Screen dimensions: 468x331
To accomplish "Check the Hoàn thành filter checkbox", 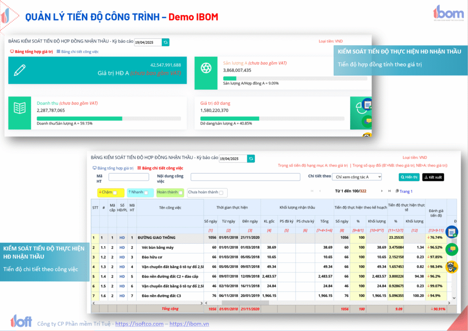I will tap(181, 192).
